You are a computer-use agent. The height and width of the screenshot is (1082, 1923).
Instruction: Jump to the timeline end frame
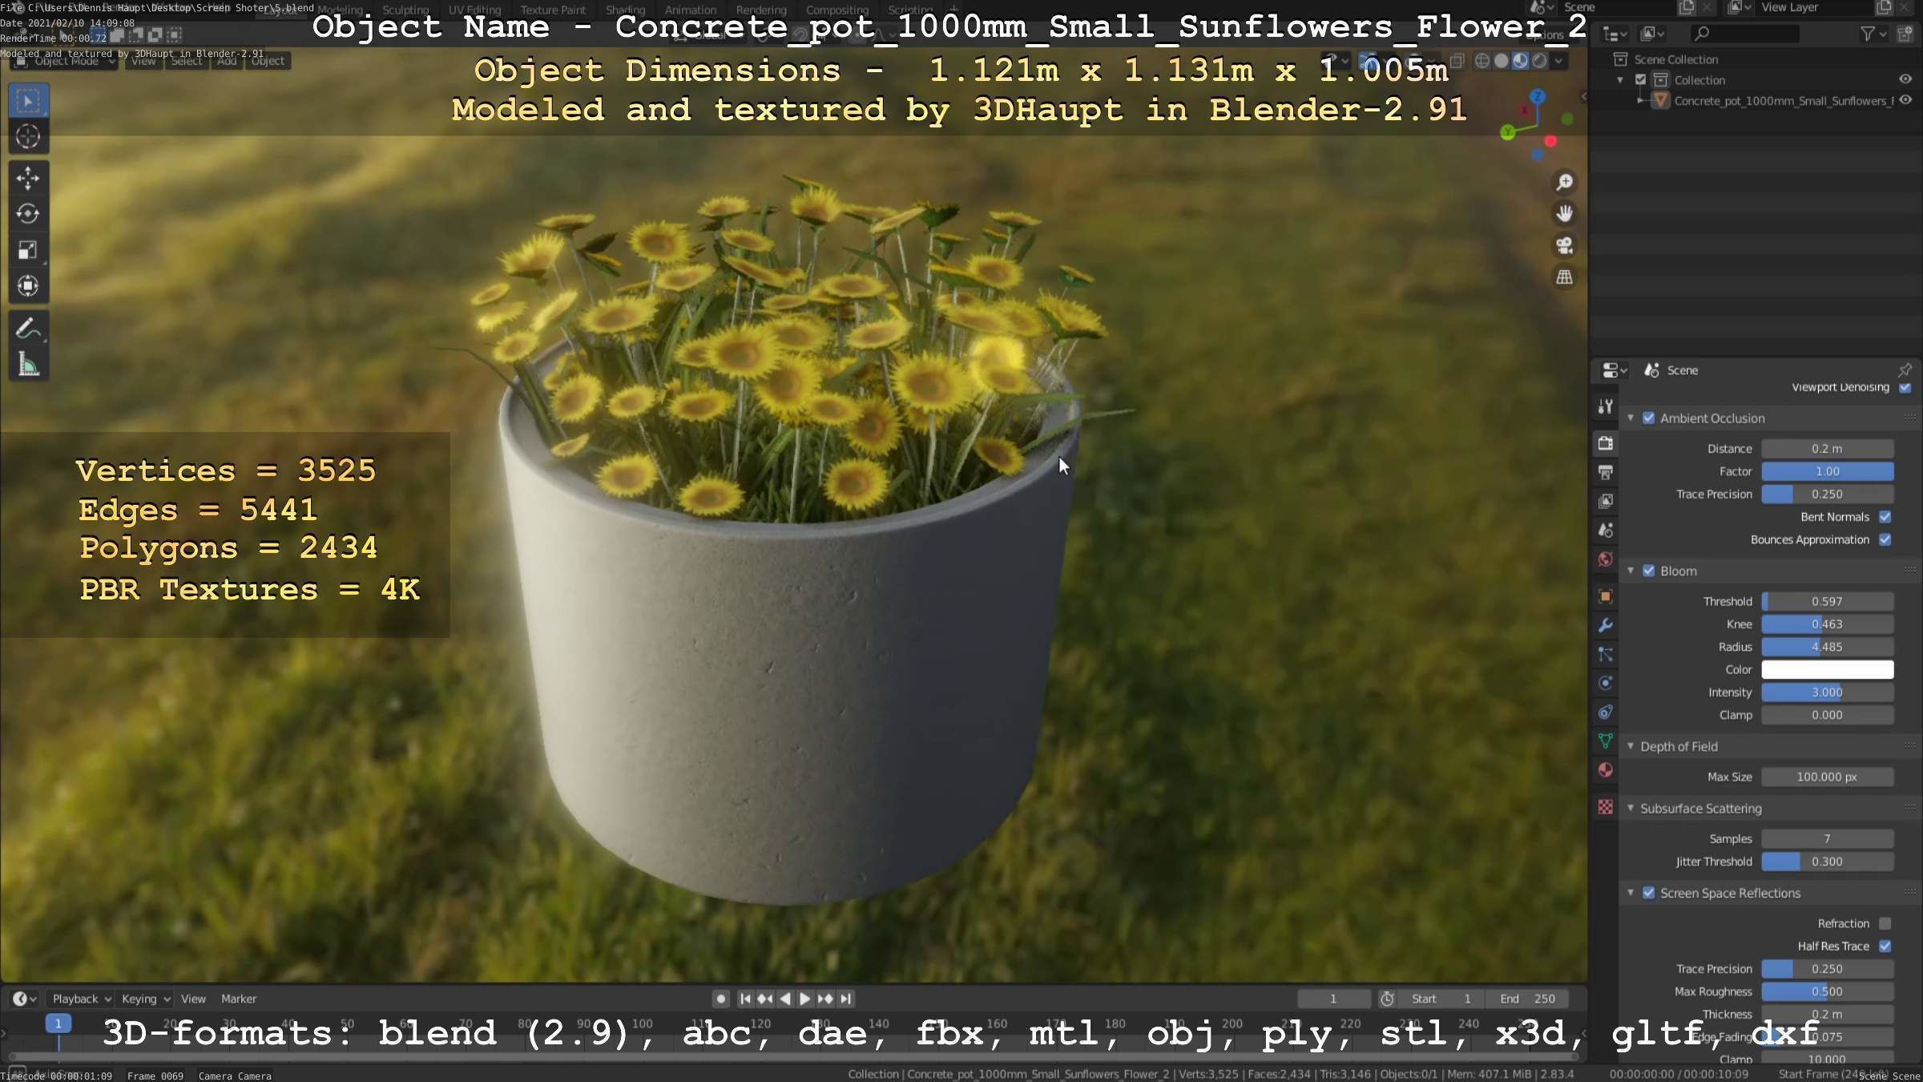coord(845,999)
